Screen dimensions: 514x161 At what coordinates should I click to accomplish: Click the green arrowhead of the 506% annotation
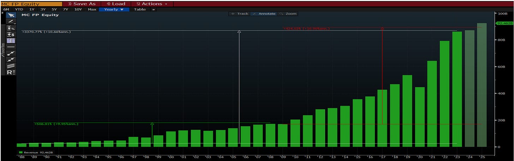[152, 124]
